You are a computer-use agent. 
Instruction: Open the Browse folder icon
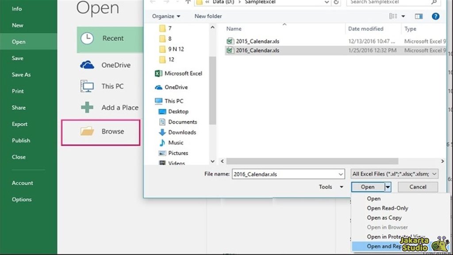tap(86, 131)
